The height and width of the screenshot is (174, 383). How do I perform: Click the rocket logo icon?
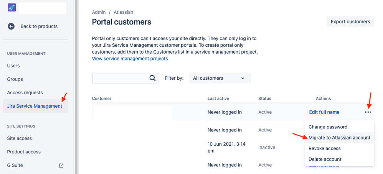pyautogui.click(x=12, y=8)
